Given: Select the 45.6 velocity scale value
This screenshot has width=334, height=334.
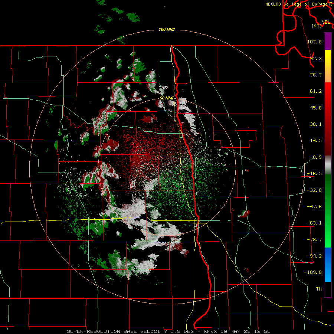Looking at the screenshot, I should [316, 108].
